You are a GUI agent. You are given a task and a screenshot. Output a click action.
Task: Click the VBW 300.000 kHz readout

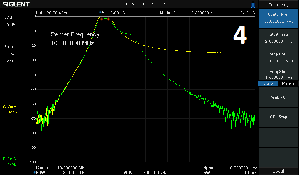pyautogui.click(x=145, y=173)
